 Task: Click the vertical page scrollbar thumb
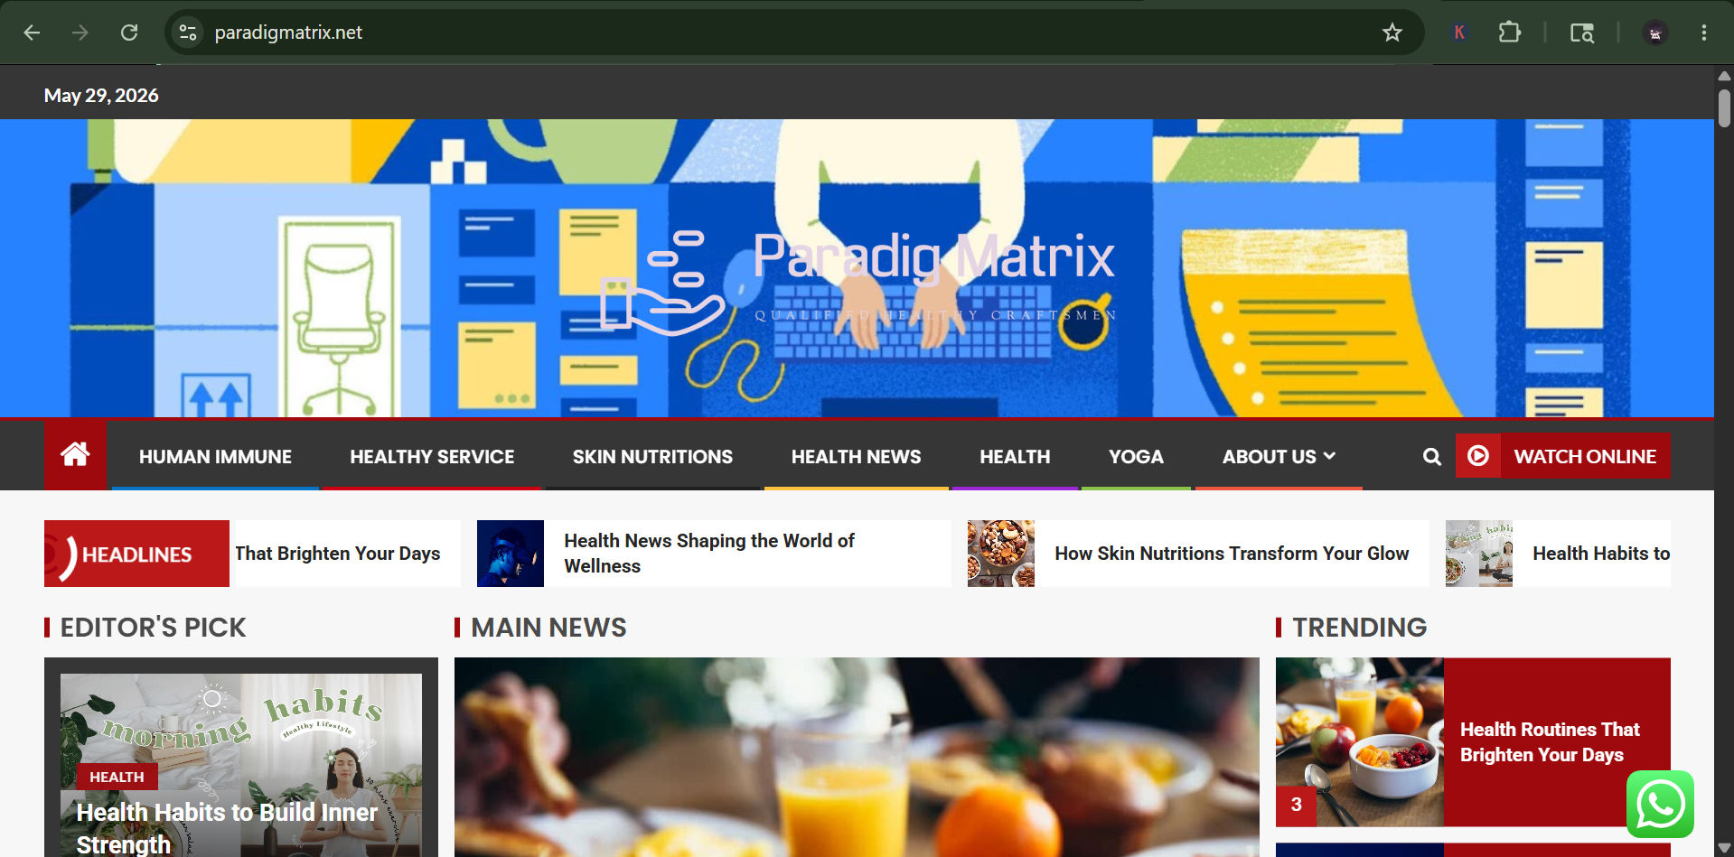coord(1724,108)
